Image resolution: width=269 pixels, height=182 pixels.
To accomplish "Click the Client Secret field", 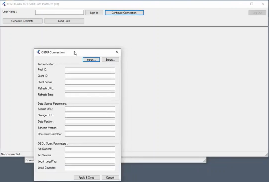I will (90, 82).
